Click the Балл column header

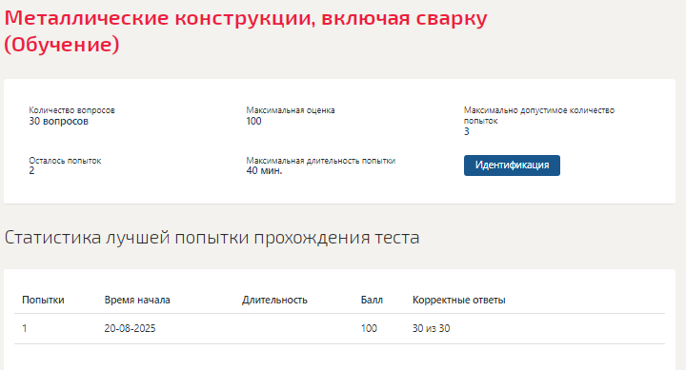coord(372,300)
